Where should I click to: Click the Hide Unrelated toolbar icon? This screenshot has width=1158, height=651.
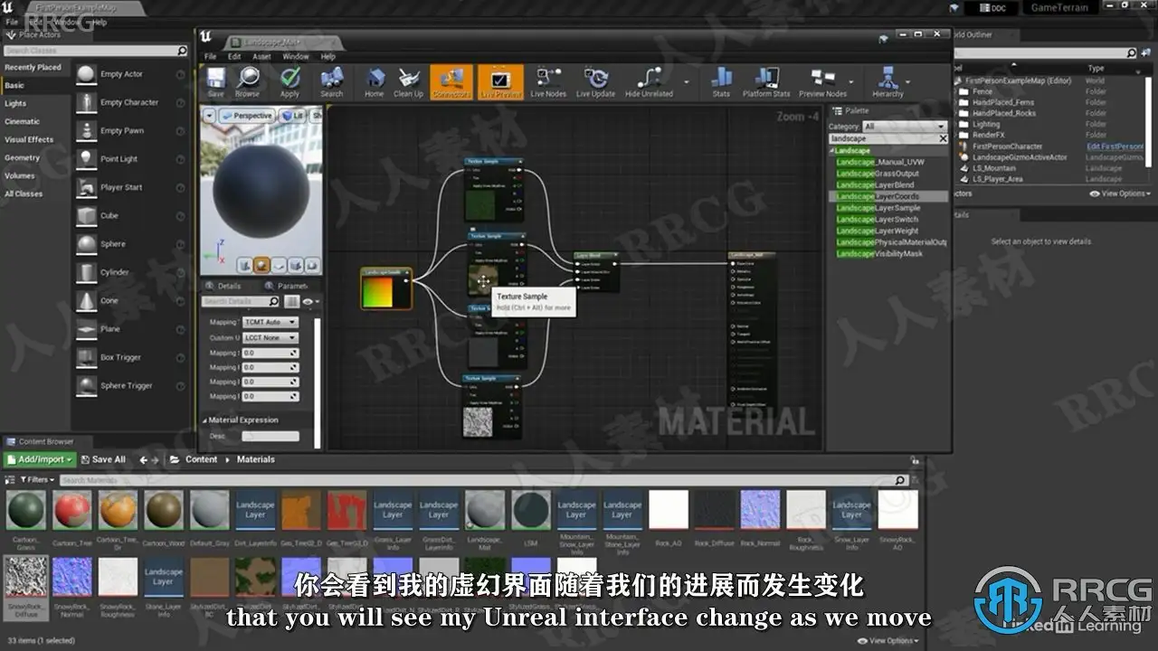click(x=649, y=81)
